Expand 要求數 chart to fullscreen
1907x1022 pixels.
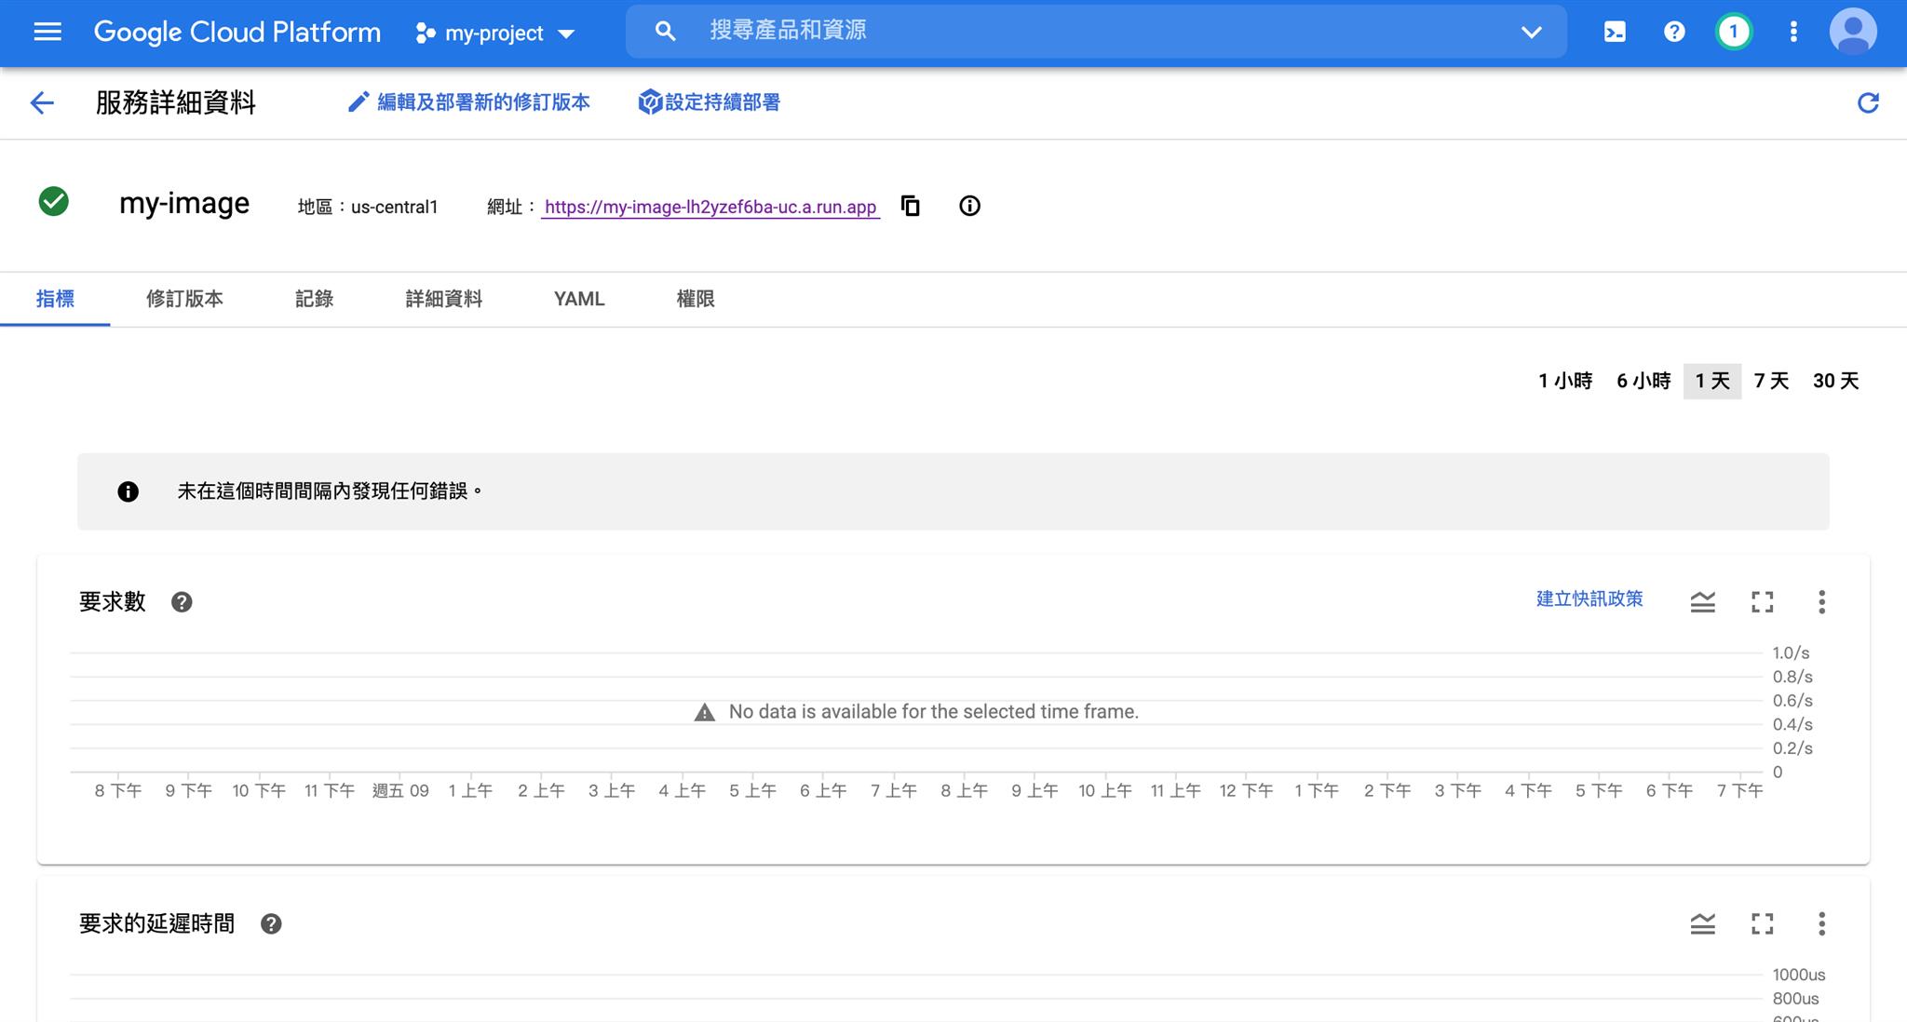pos(1762,602)
